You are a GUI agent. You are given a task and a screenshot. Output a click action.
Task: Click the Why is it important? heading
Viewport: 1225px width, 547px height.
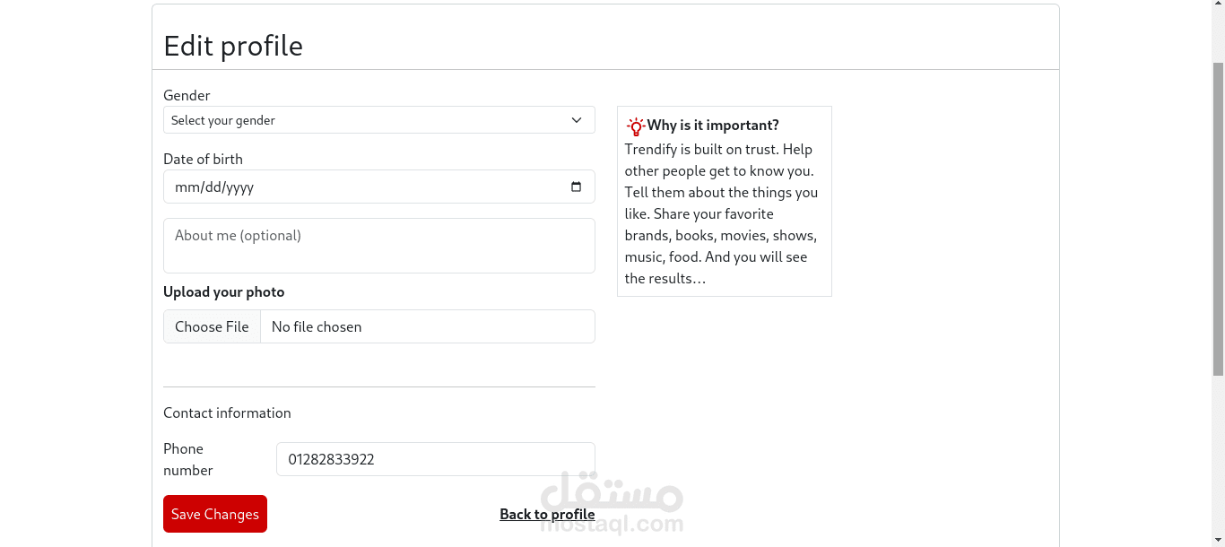click(713, 125)
